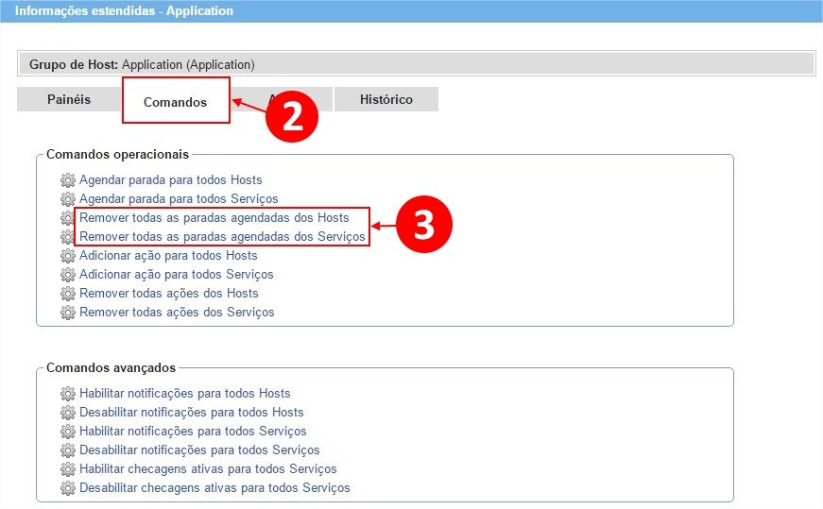Open Desabilitar notificações para todos Hosts link
The width and height of the screenshot is (823, 509).
pyautogui.click(x=191, y=413)
